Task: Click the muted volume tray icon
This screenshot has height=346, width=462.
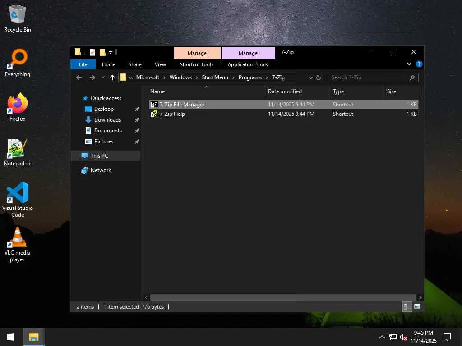Action: [x=403, y=337]
